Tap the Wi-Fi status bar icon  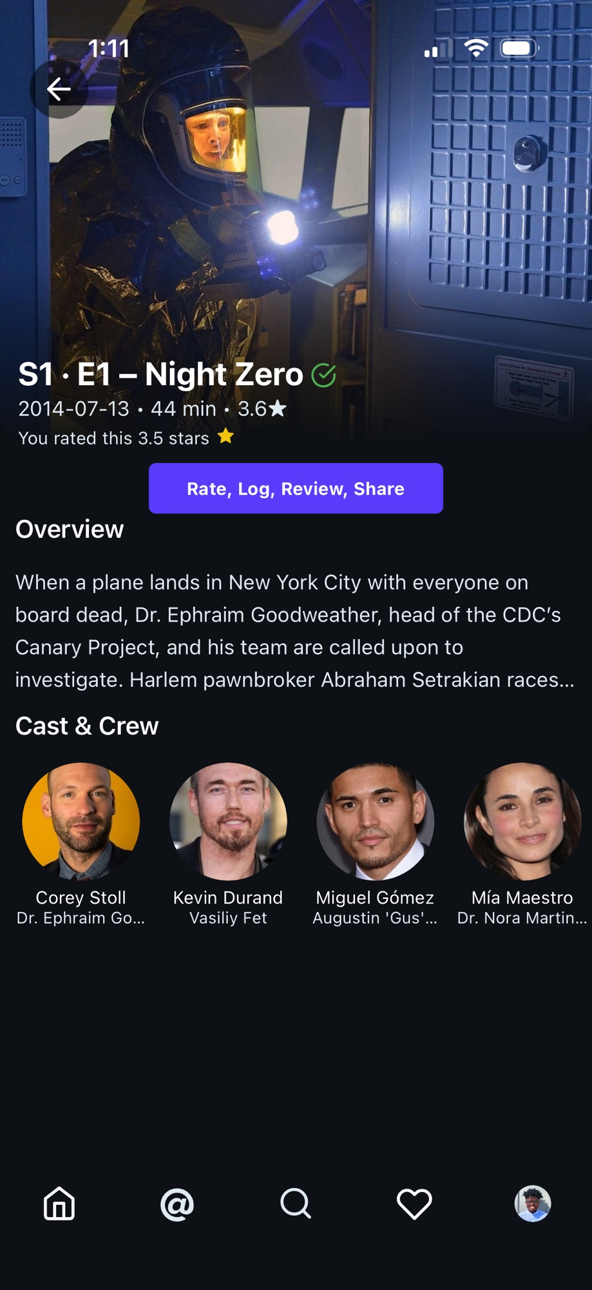pyautogui.click(x=476, y=48)
